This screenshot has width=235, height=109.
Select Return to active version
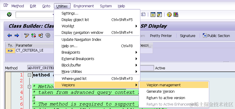pos(174,98)
